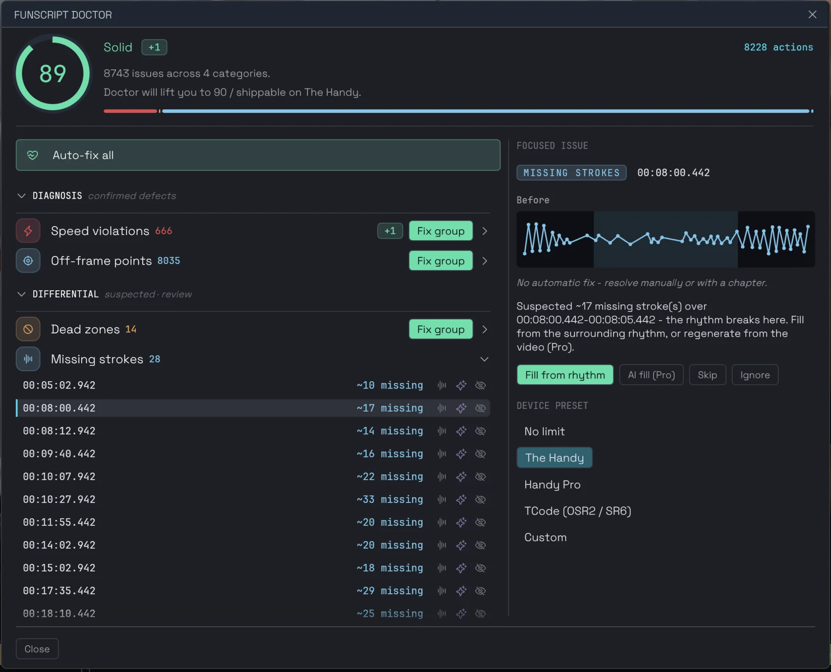Click the Off-frame points target icon
This screenshot has height=672, width=831.
[x=28, y=260]
